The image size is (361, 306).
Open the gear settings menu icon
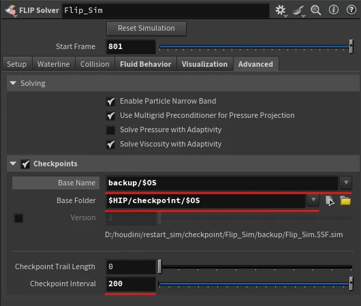tap(281, 10)
